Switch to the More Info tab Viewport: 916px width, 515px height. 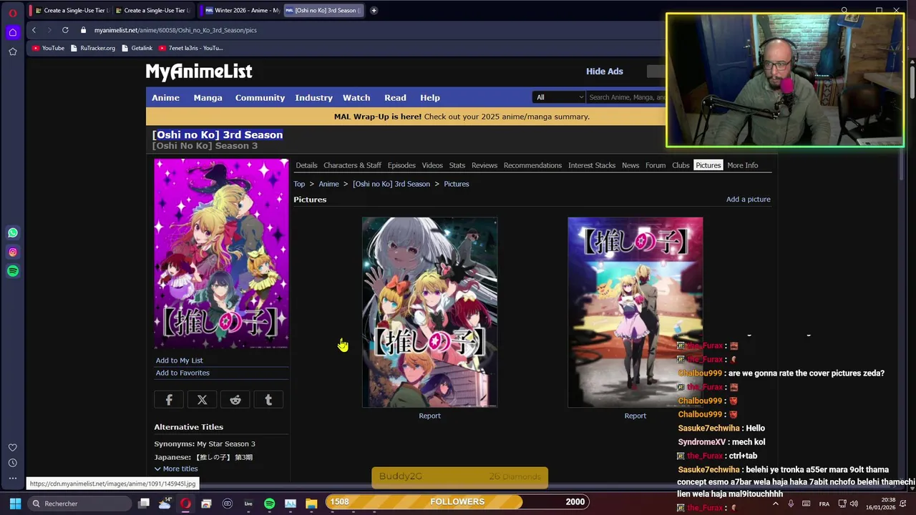coord(742,165)
